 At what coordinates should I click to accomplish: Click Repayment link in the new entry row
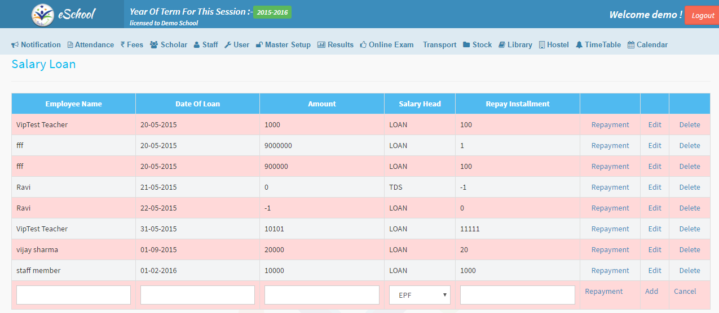pos(604,291)
